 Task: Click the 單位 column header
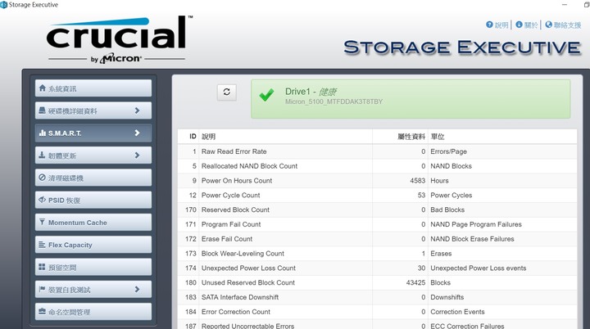[438, 137]
